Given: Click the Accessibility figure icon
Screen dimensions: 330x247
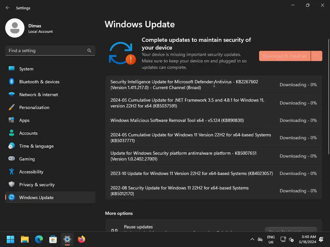Looking at the screenshot, I should pyautogui.click(x=12, y=172).
